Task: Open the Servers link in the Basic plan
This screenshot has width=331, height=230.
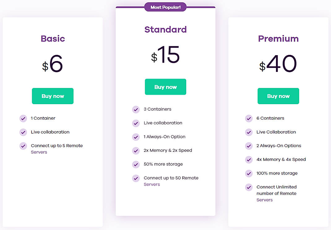Action: point(39,152)
